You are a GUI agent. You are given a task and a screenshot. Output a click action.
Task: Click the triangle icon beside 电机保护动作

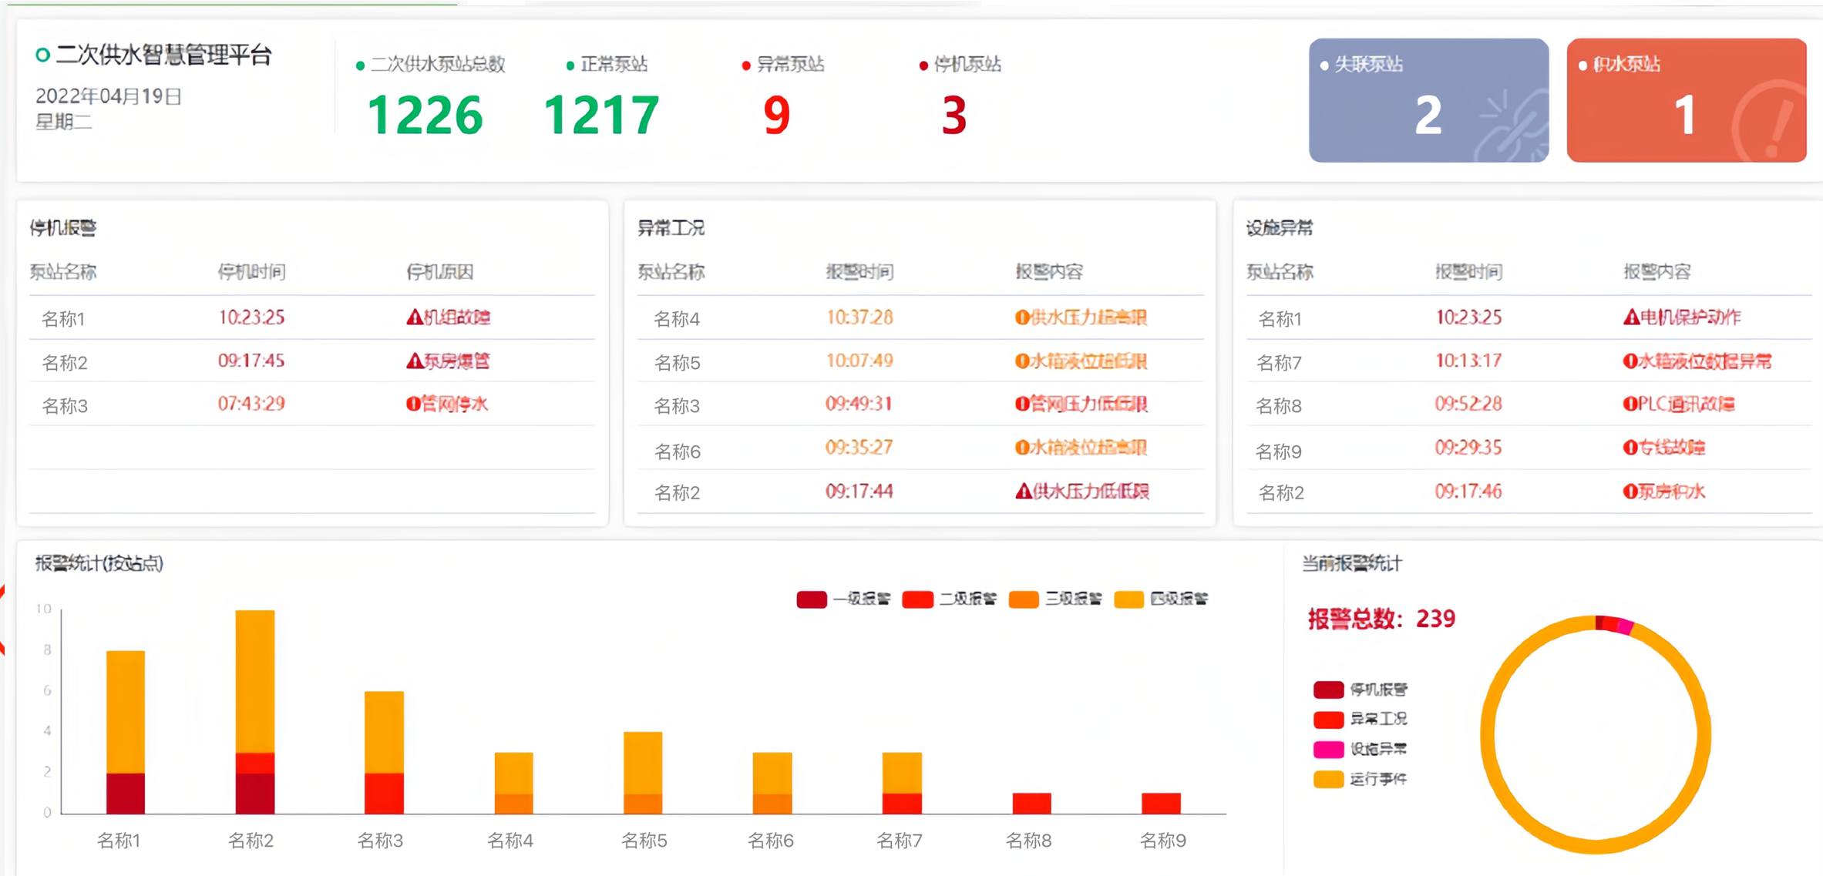pyautogui.click(x=1631, y=317)
